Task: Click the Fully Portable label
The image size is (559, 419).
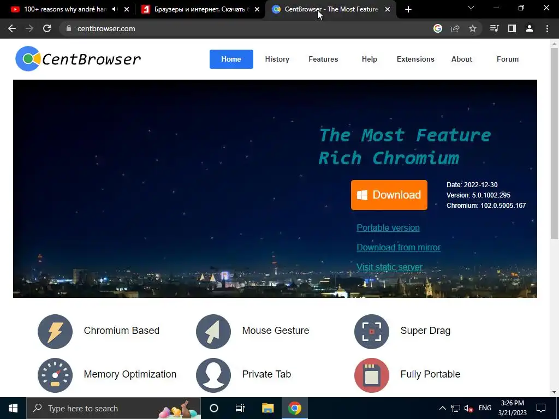Action: pyautogui.click(x=430, y=374)
